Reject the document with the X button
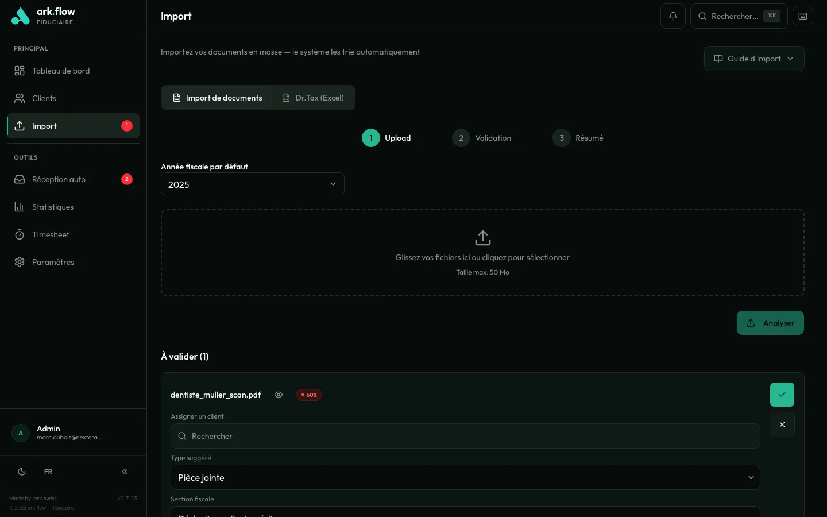Image resolution: width=827 pixels, height=517 pixels. point(782,425)
